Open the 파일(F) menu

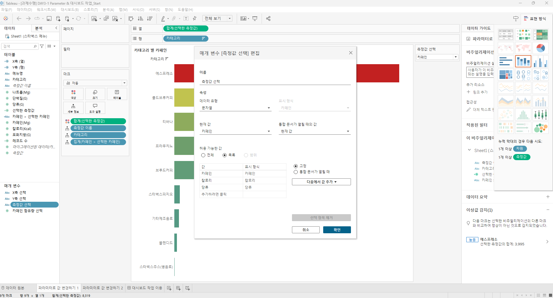pos(7,10)
